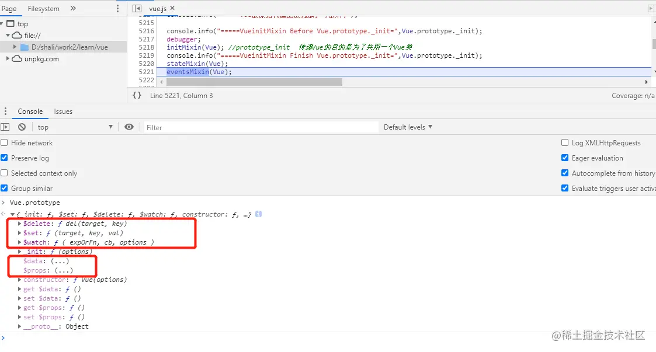Select the top item in the page tree

[x=23, y=24]
